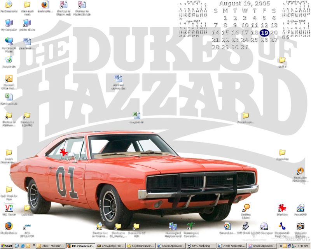Expand the Quick Launch overflow chevron
311x249 pixels.
click(x=34, y=245)
